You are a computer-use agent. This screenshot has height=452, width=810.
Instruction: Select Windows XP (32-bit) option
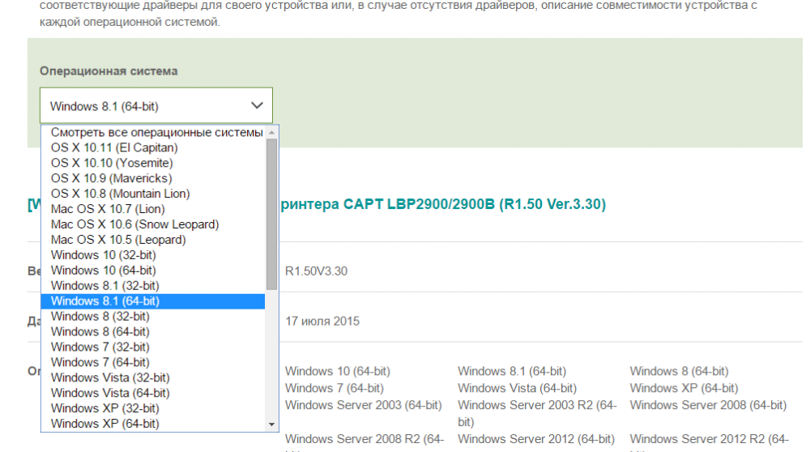[153, 408]
